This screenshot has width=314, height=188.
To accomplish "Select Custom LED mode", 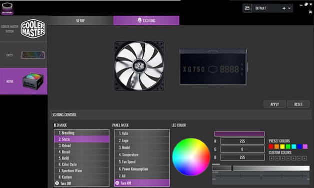I will point(82,177).
